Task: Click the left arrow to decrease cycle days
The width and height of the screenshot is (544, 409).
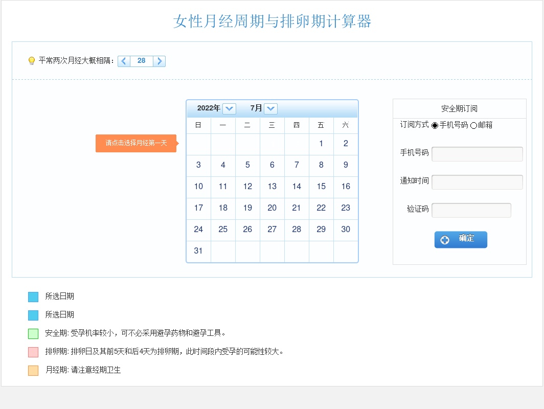Action: pos(124,61)
